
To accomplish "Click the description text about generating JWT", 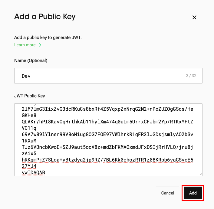I will pos(48,38).
